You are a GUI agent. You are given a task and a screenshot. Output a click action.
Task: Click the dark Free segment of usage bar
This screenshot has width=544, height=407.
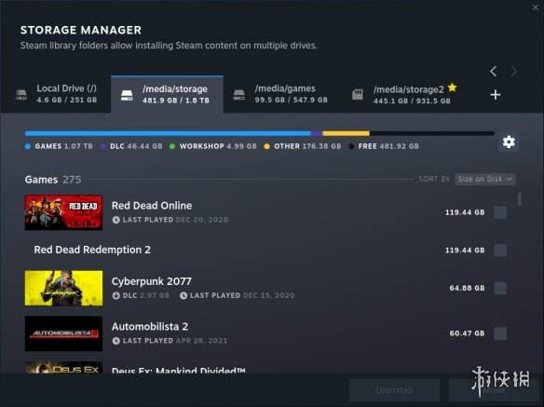432,133
